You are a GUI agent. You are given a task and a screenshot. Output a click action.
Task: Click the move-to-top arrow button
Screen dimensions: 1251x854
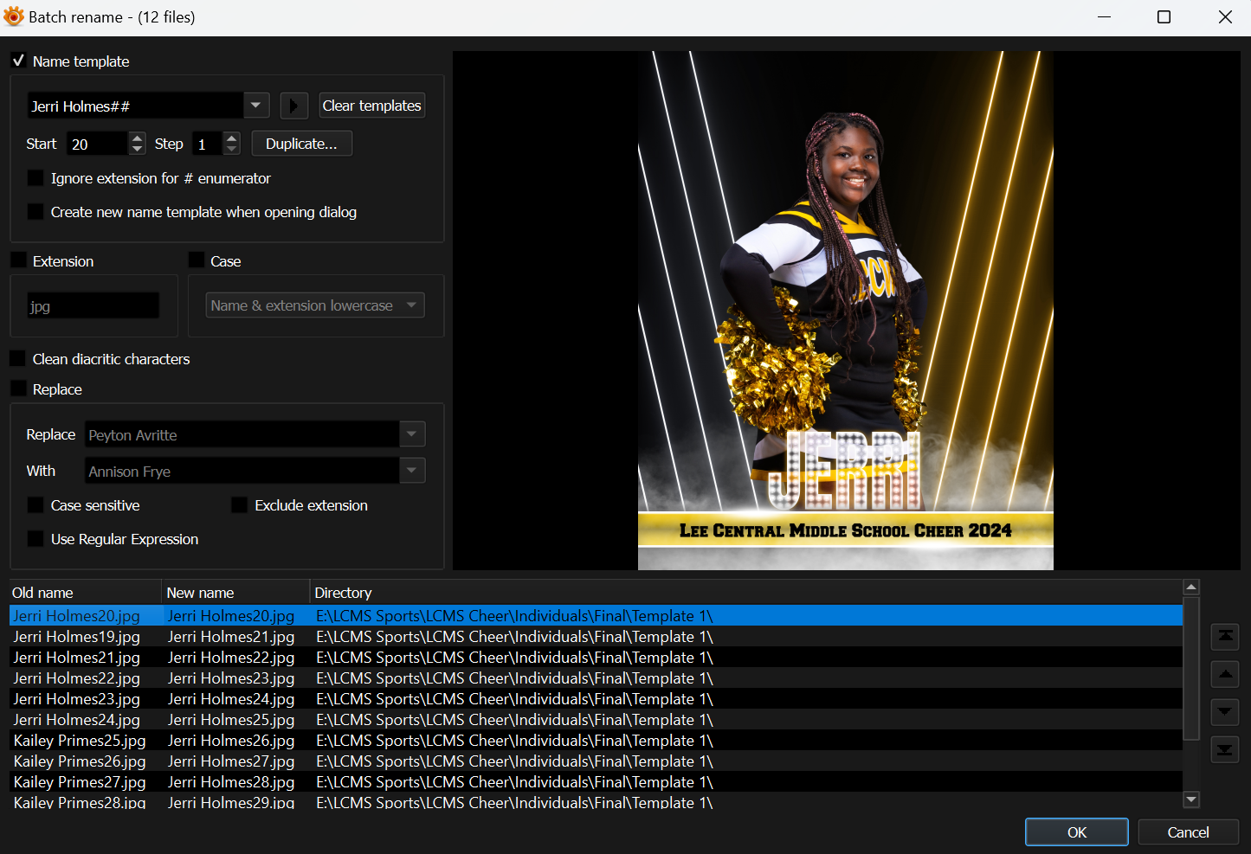[x=1225, y=637]
